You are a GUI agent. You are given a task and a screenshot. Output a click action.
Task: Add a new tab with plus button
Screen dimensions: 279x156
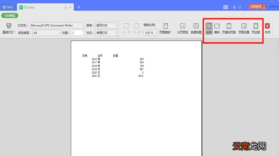click(x=79, y=7)
